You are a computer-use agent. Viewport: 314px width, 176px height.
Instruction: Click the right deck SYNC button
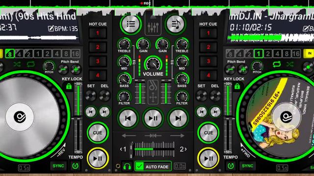click(247, 166)
